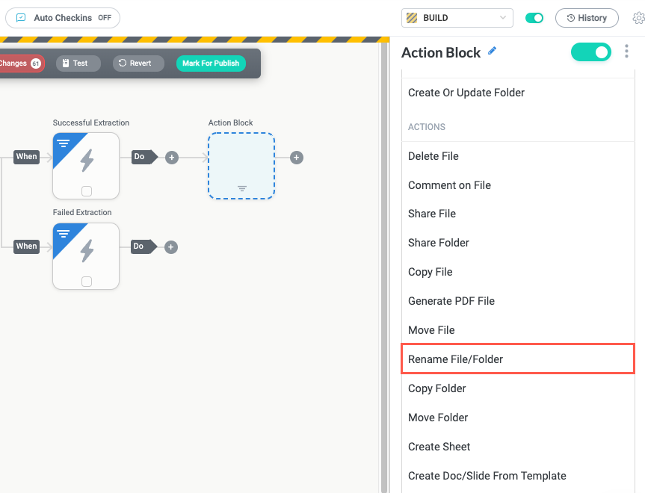The height and width of the screenshot is (493, 645).
Task: Click the plus icon after the Action Block
Action: click(297, 157)
